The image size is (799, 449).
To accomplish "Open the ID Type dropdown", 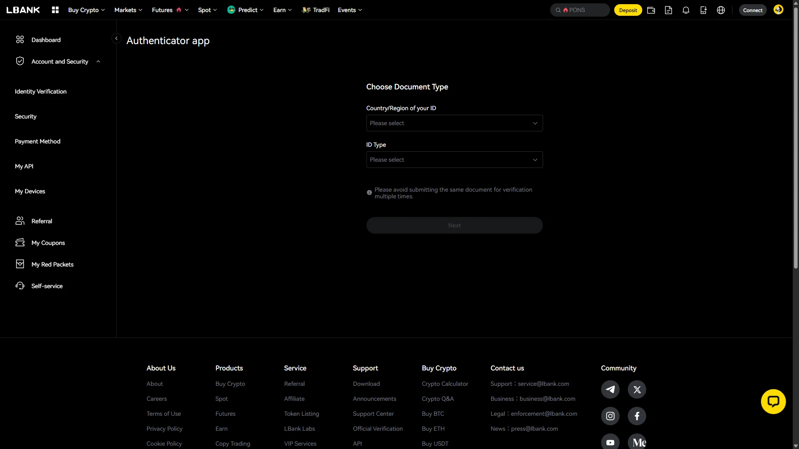I will 454,160.
